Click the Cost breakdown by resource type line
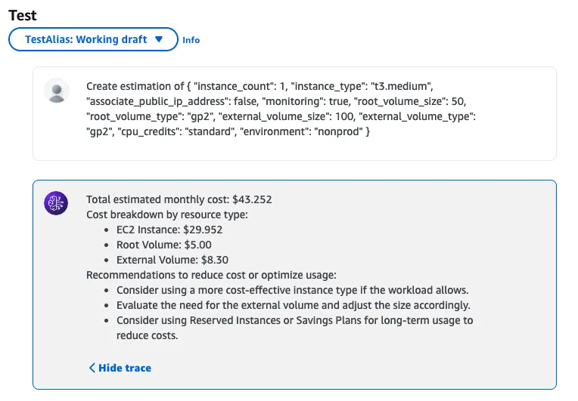 [167, 214]
